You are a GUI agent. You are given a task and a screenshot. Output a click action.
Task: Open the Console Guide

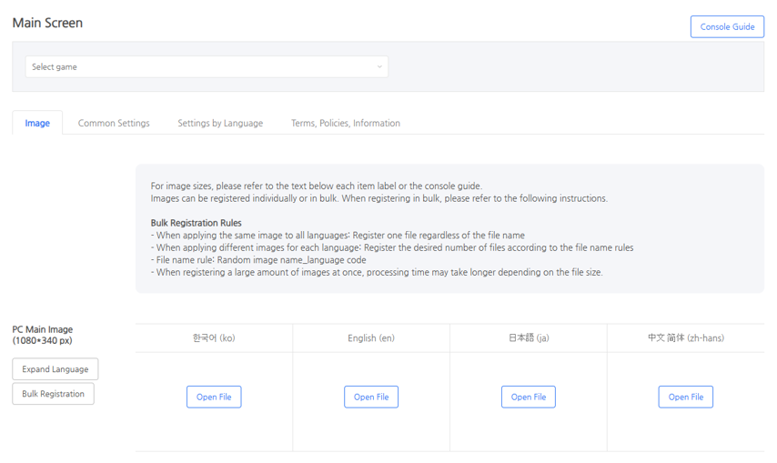coord(726,26)
